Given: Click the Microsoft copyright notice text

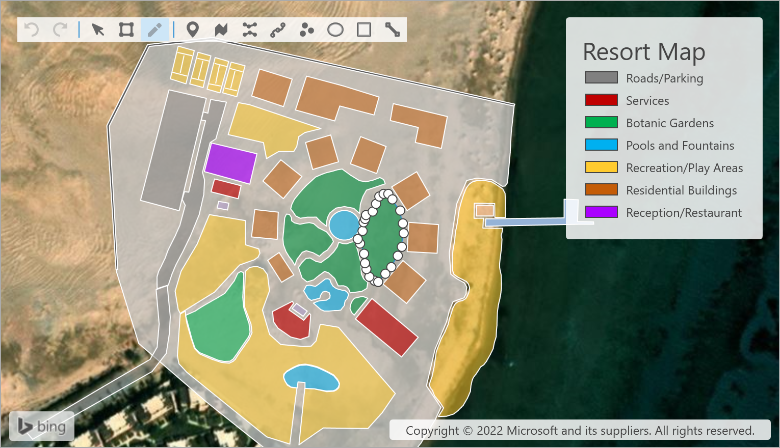Looking at the screenshot, I should click(x=580, y=431).
